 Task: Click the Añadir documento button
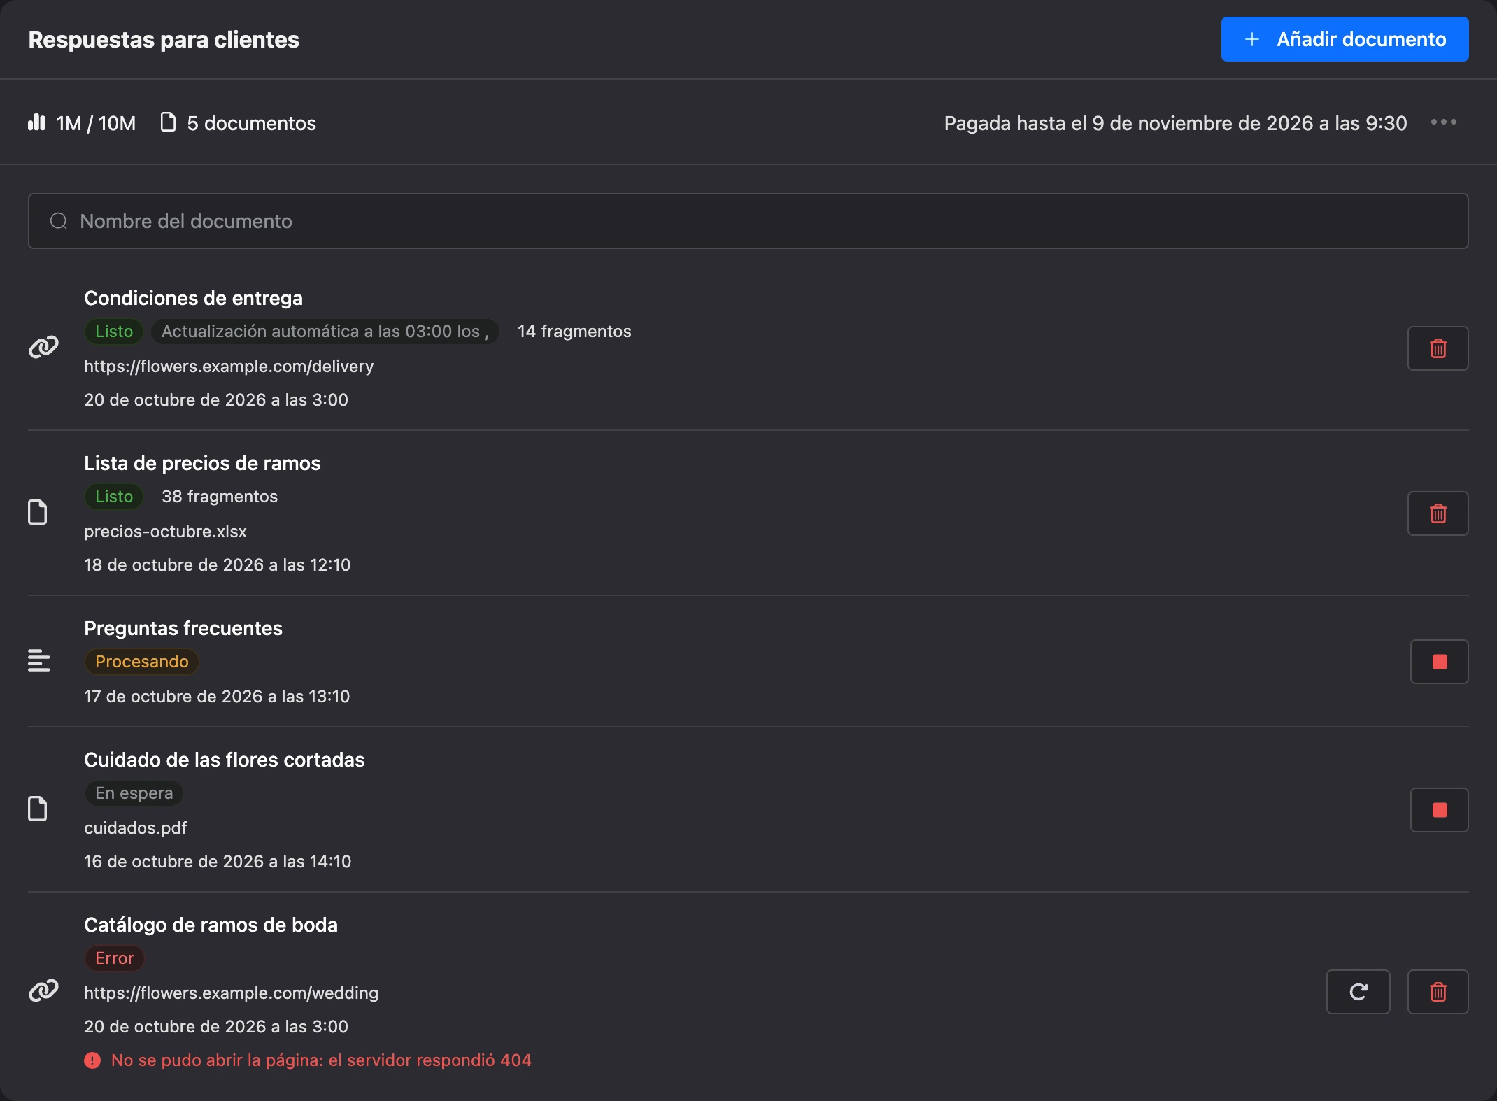tap(1345, 39)
